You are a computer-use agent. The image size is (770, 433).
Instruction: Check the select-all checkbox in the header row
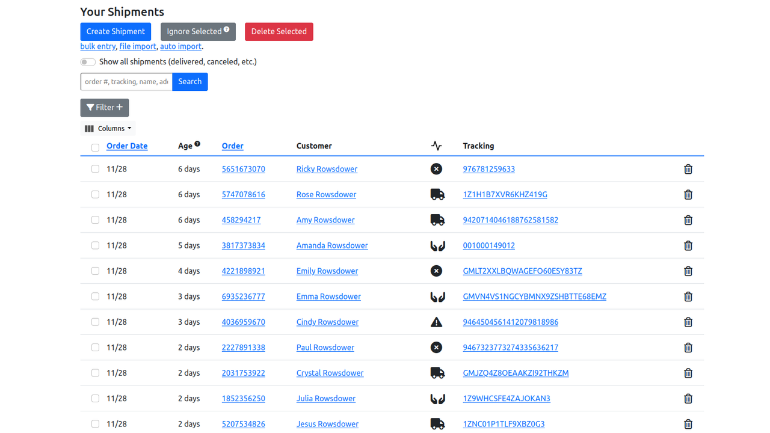95,147
